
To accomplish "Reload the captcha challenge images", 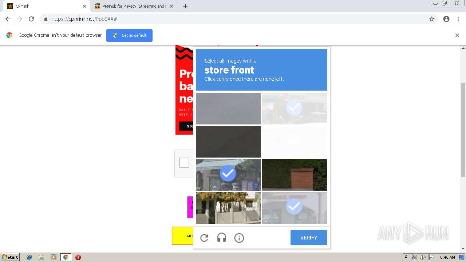I will pos(204,238).
